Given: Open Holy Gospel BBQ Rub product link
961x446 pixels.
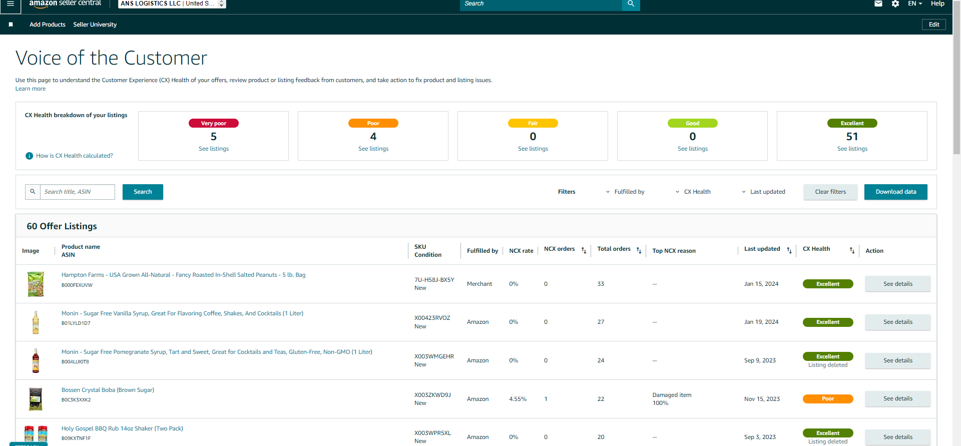Looking at the screenshot, I should [x=122, y=428].
